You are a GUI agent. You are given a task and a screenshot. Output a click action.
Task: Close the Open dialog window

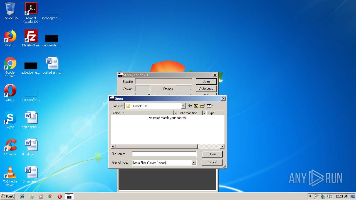click(223, 99)
